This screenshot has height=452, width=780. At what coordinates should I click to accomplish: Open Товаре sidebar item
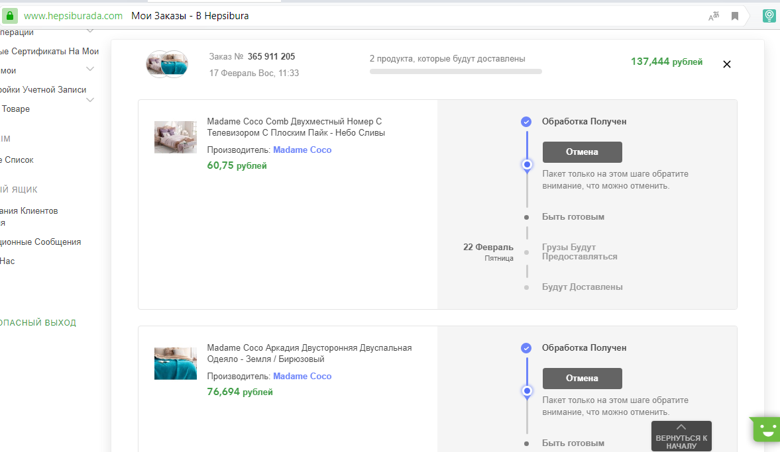pyautogui.click(x=15, y=109)
